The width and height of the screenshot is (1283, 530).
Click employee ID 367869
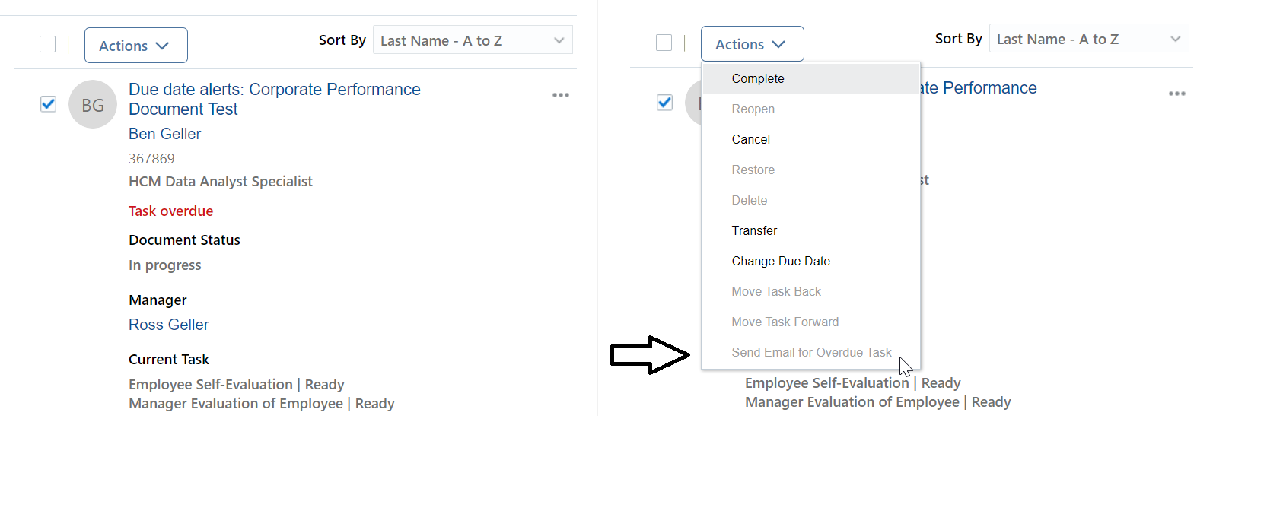pyautogui.click(x=151, y=159)
